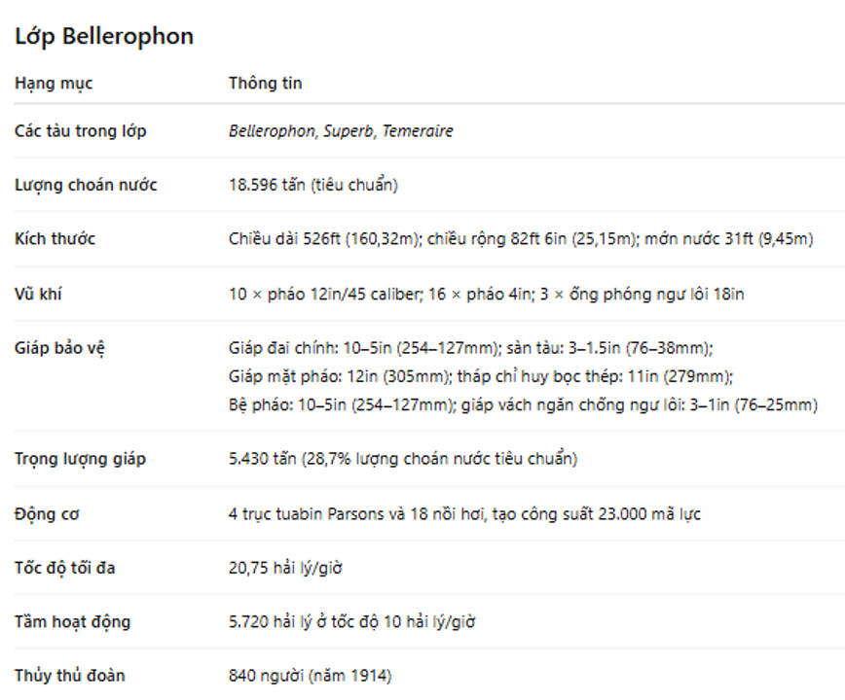Select the "840 người (năm 1914)" crew value
Image resolution: width=845 pixels, height=700 pixels.
(x=310, y=675)
